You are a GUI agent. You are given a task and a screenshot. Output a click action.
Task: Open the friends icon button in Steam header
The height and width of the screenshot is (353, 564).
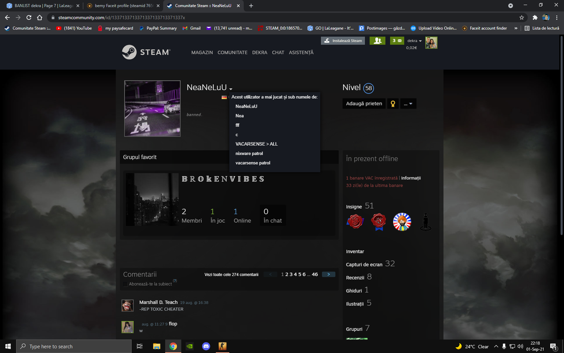(x=377, y=41)
